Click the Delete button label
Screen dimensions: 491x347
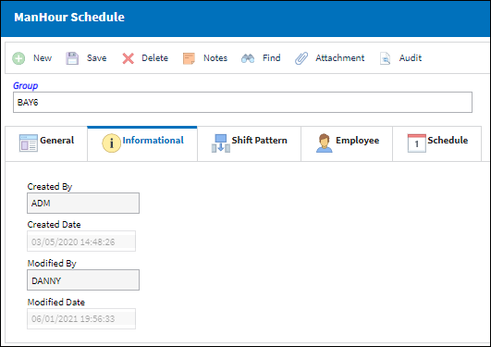155,58
